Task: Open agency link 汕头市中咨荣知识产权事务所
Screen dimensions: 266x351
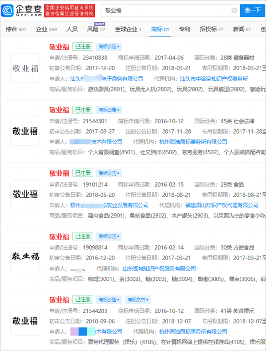Action: pos(214,79)
